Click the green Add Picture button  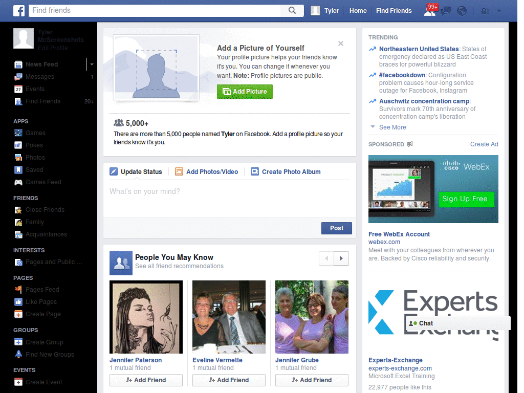point(245,92)
